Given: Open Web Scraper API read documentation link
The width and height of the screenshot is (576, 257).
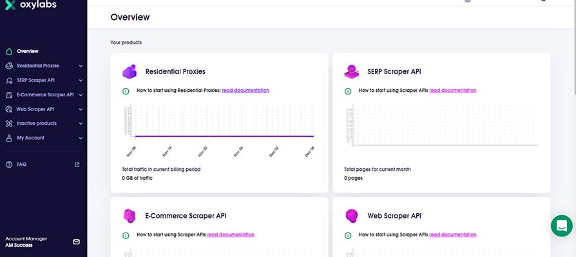Looking at the screenshot, I should [452, 235].
